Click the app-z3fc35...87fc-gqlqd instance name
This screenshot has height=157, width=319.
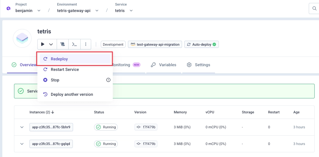point(51,144)
